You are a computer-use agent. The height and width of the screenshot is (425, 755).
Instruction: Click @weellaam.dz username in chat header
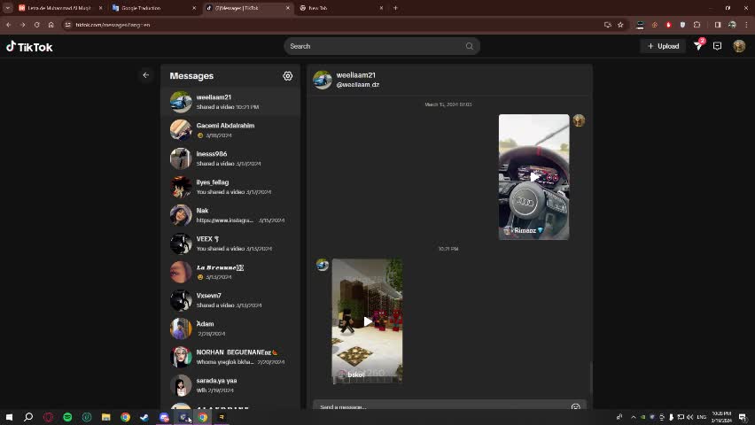(357, 85)
